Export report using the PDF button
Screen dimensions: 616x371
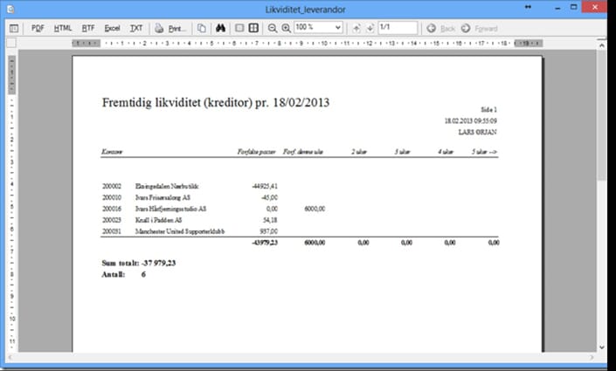(x=38, y=28)
